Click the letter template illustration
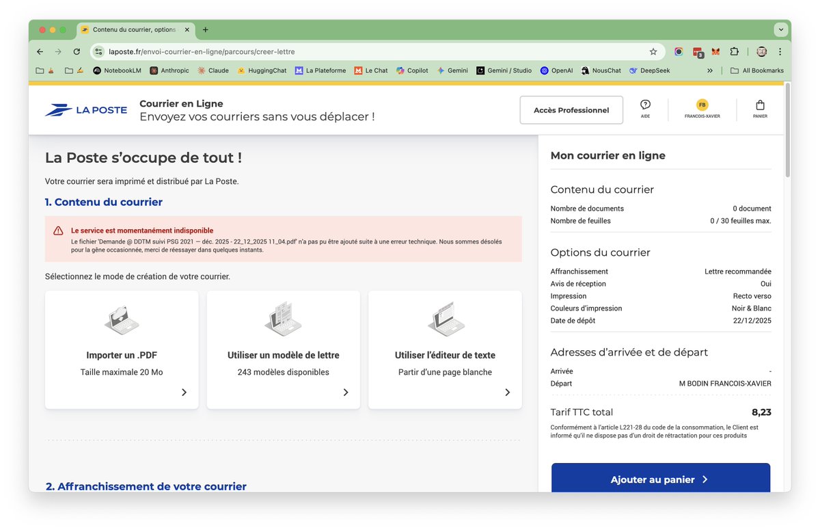The height and width of the screenshot is (530, 820). 283,319
